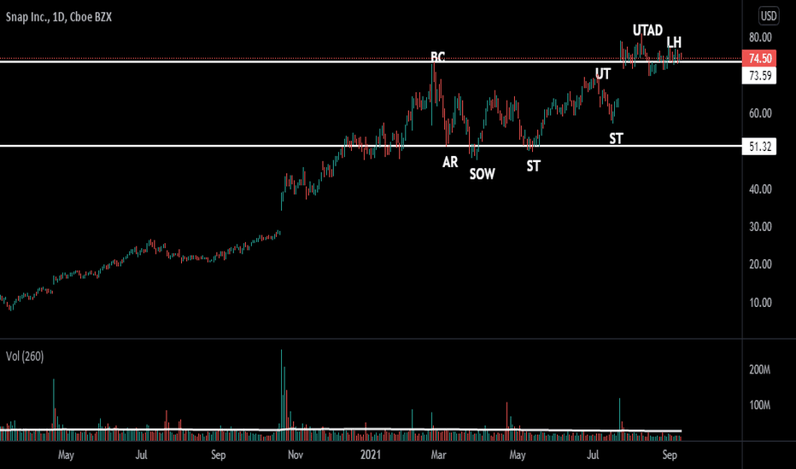This screenshot has height=469, width=796.
Task: Click the USD currency button
Action: point(768,16)
